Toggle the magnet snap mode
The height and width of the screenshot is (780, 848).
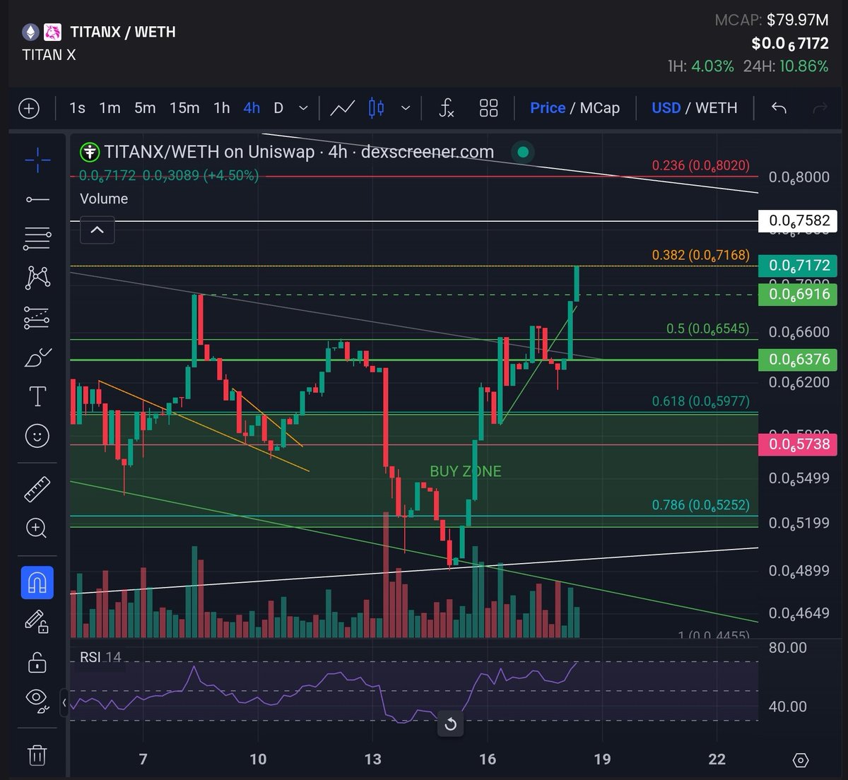pyautogui.click(x=37, y=583)
